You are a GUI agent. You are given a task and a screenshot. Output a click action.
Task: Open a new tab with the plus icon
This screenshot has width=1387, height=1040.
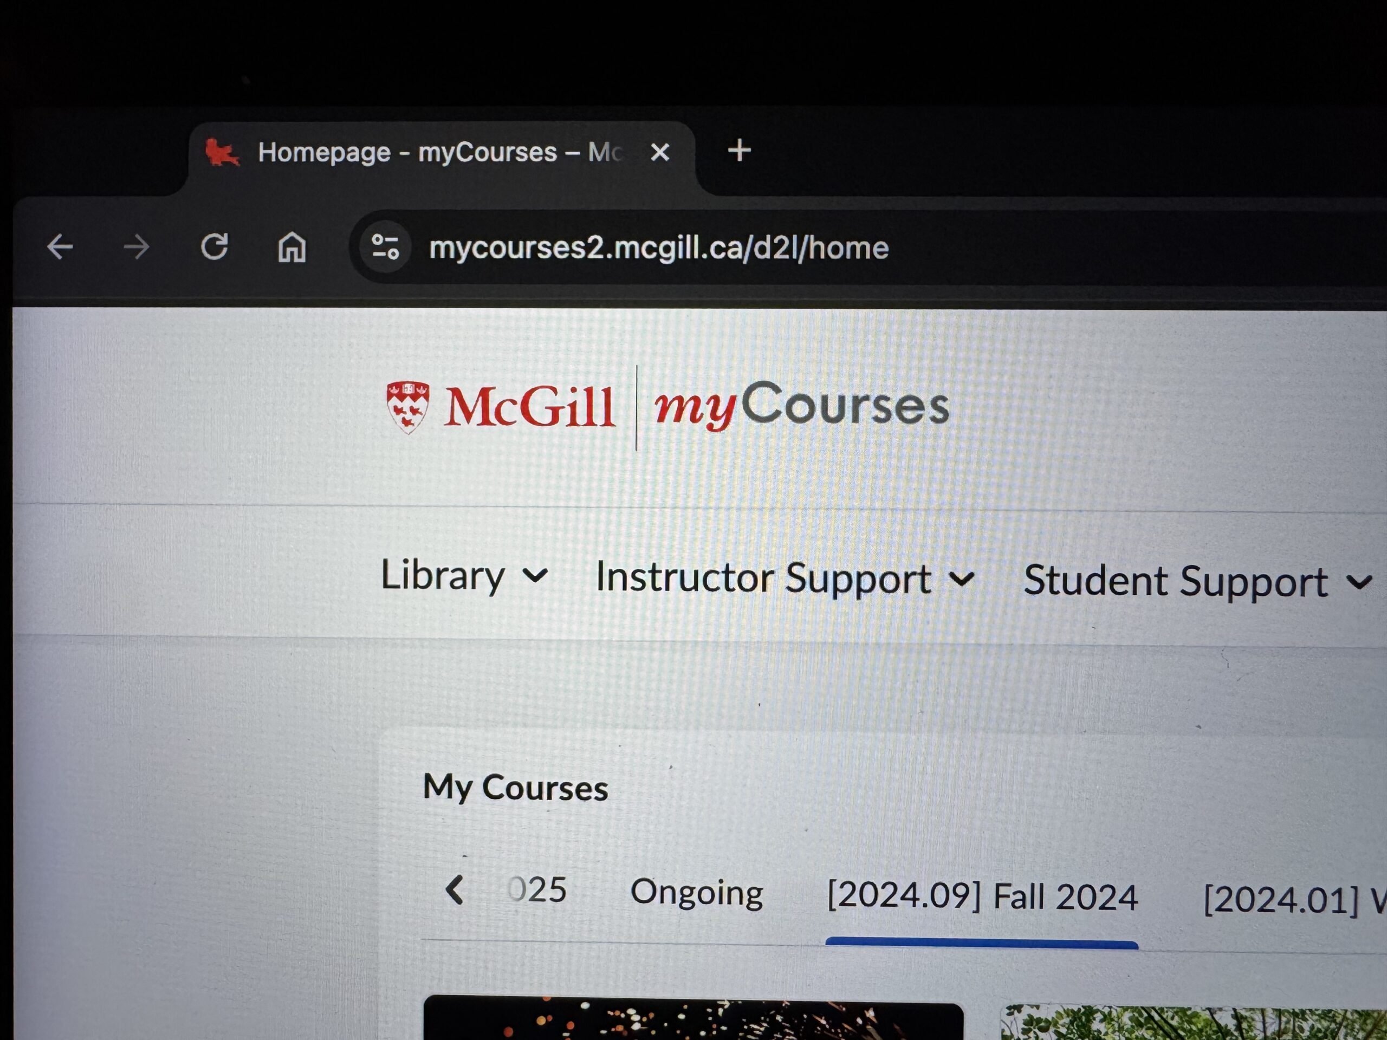[x=739, y=151]
